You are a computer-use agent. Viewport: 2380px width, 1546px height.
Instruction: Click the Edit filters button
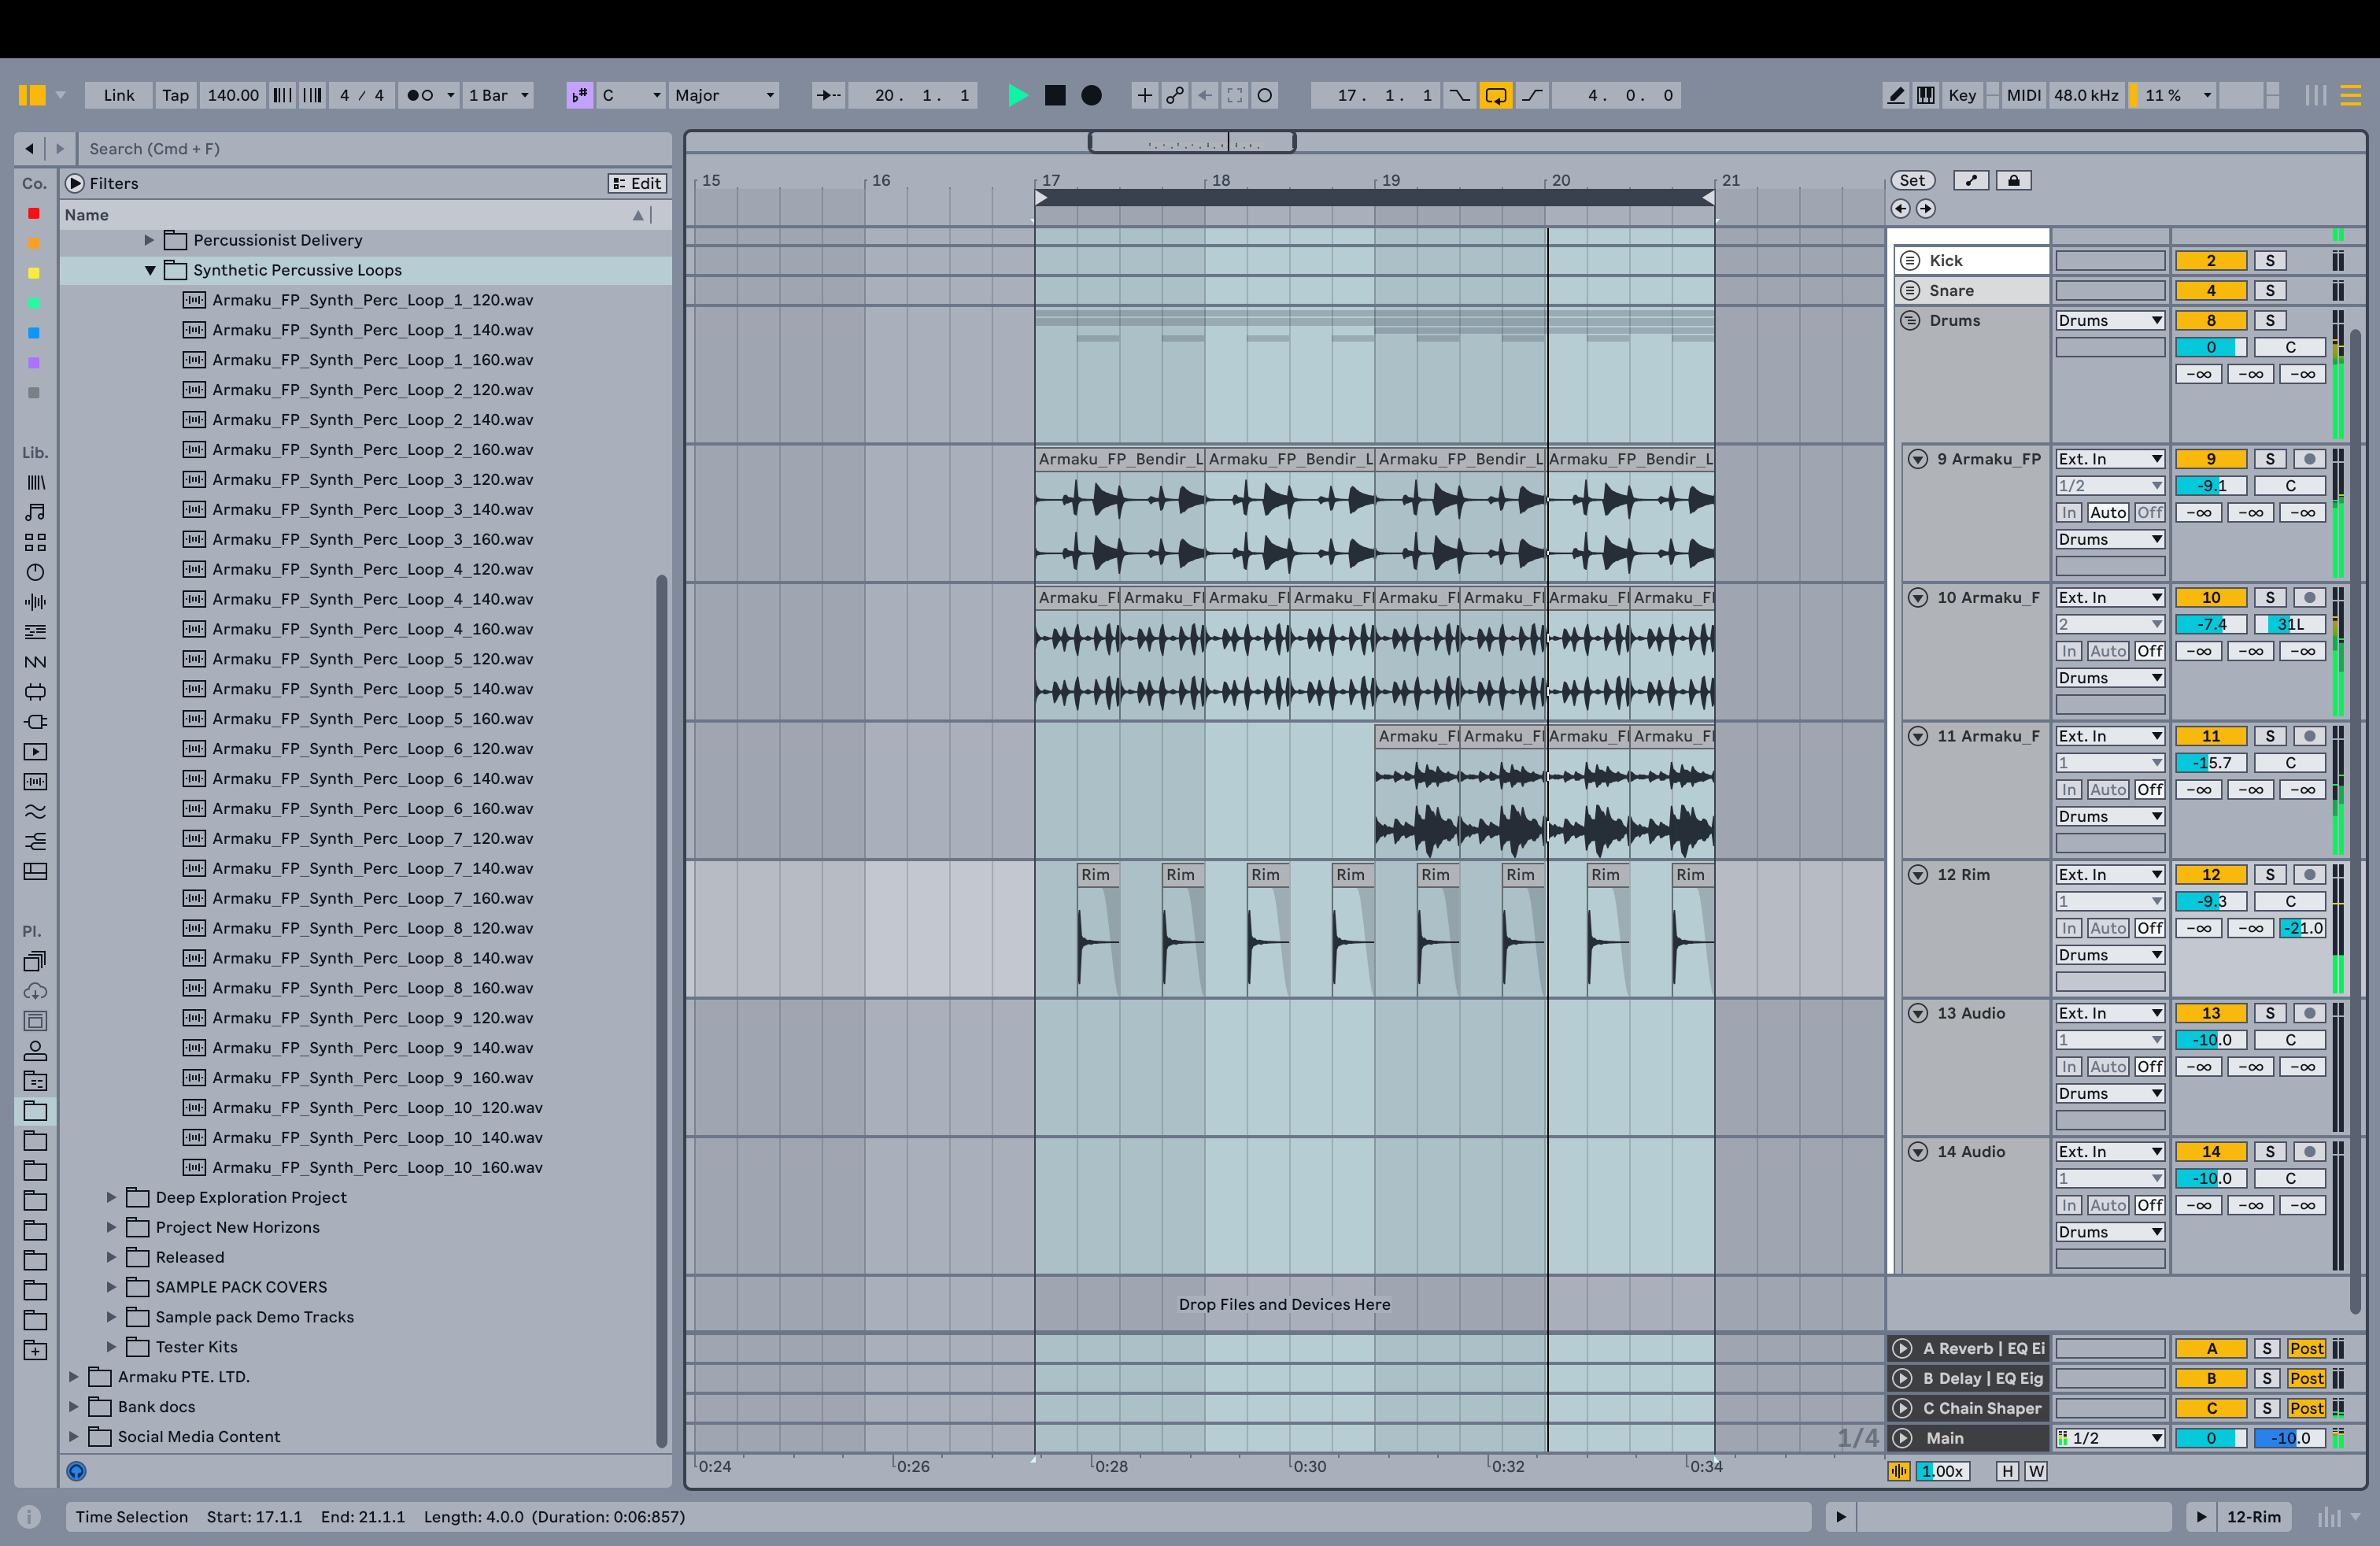click(x=637, y=183)
